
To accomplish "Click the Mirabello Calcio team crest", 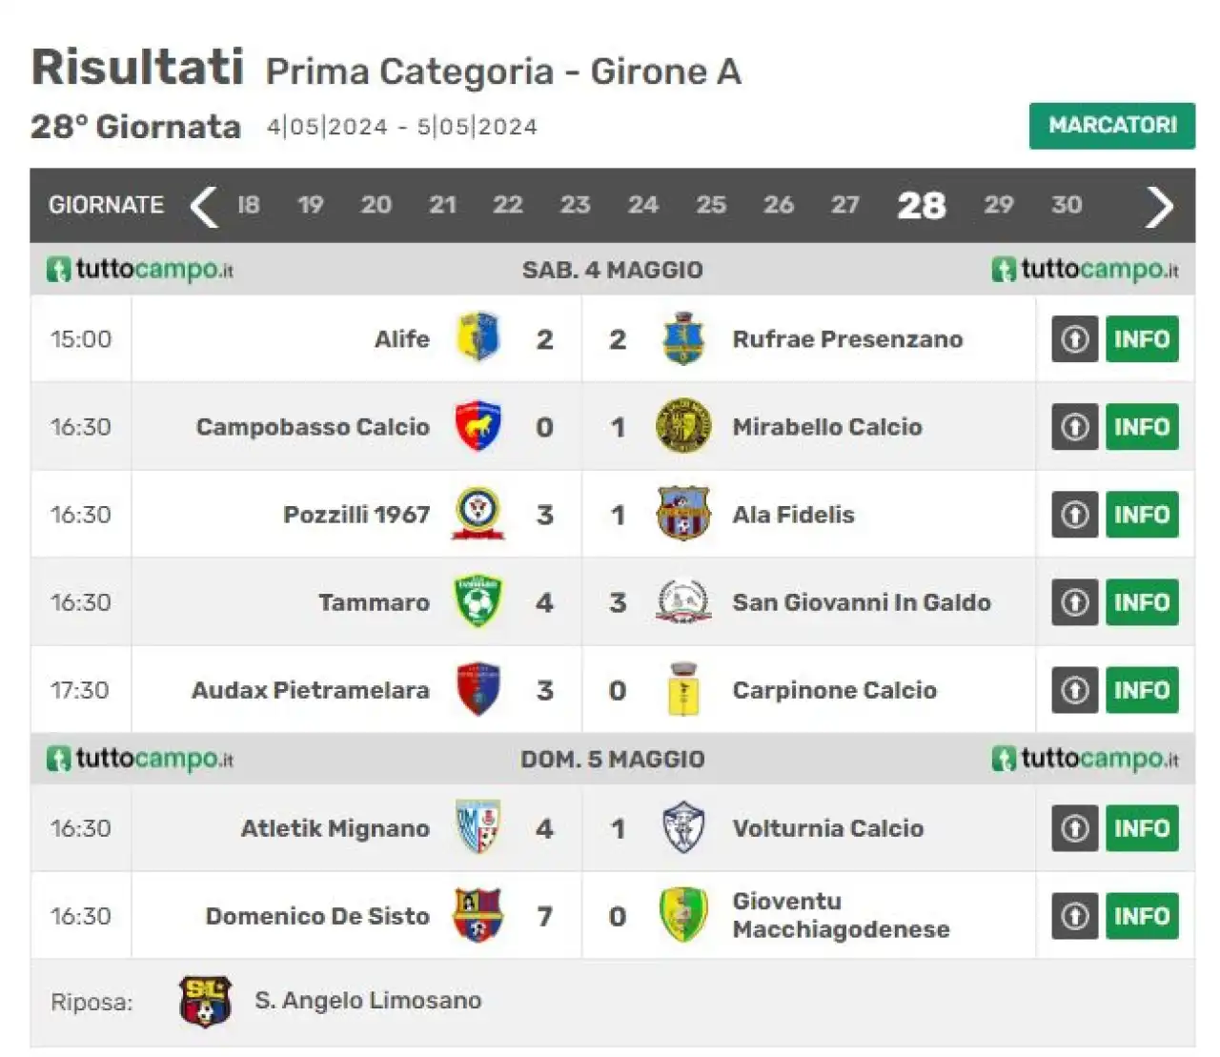I will [683, 426].
